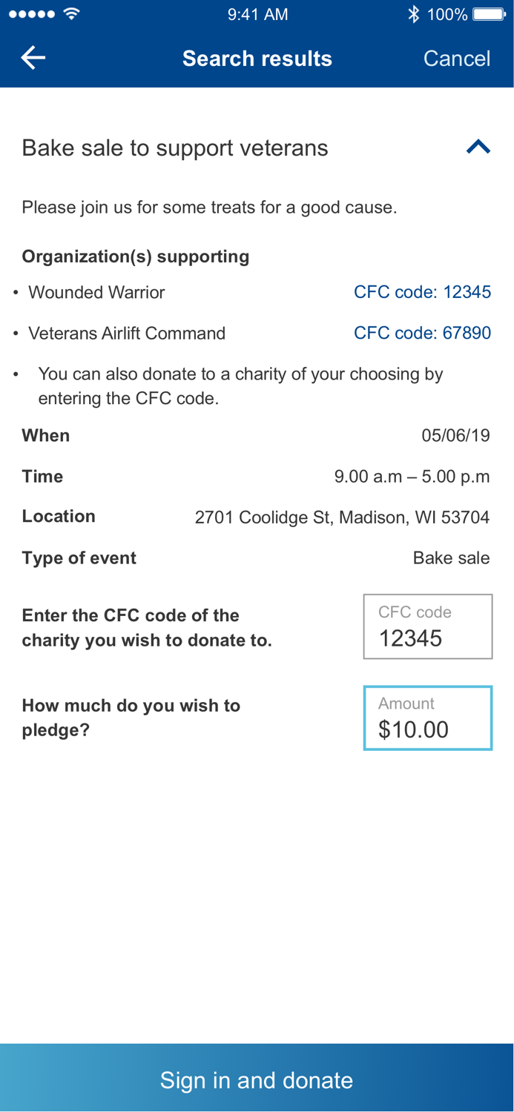Click the Search results title

coord(257,58)
